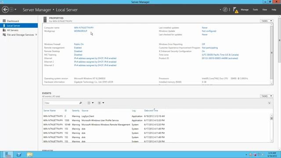Select the User Profile Service event row

[x=156, y=120]
